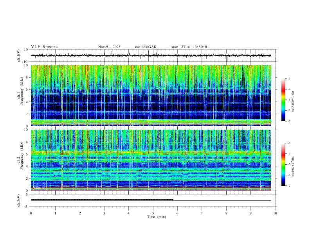
Task: Click the ch.2 spectrogram color bar
Action: pyautogui.click(x=283, y=164)
